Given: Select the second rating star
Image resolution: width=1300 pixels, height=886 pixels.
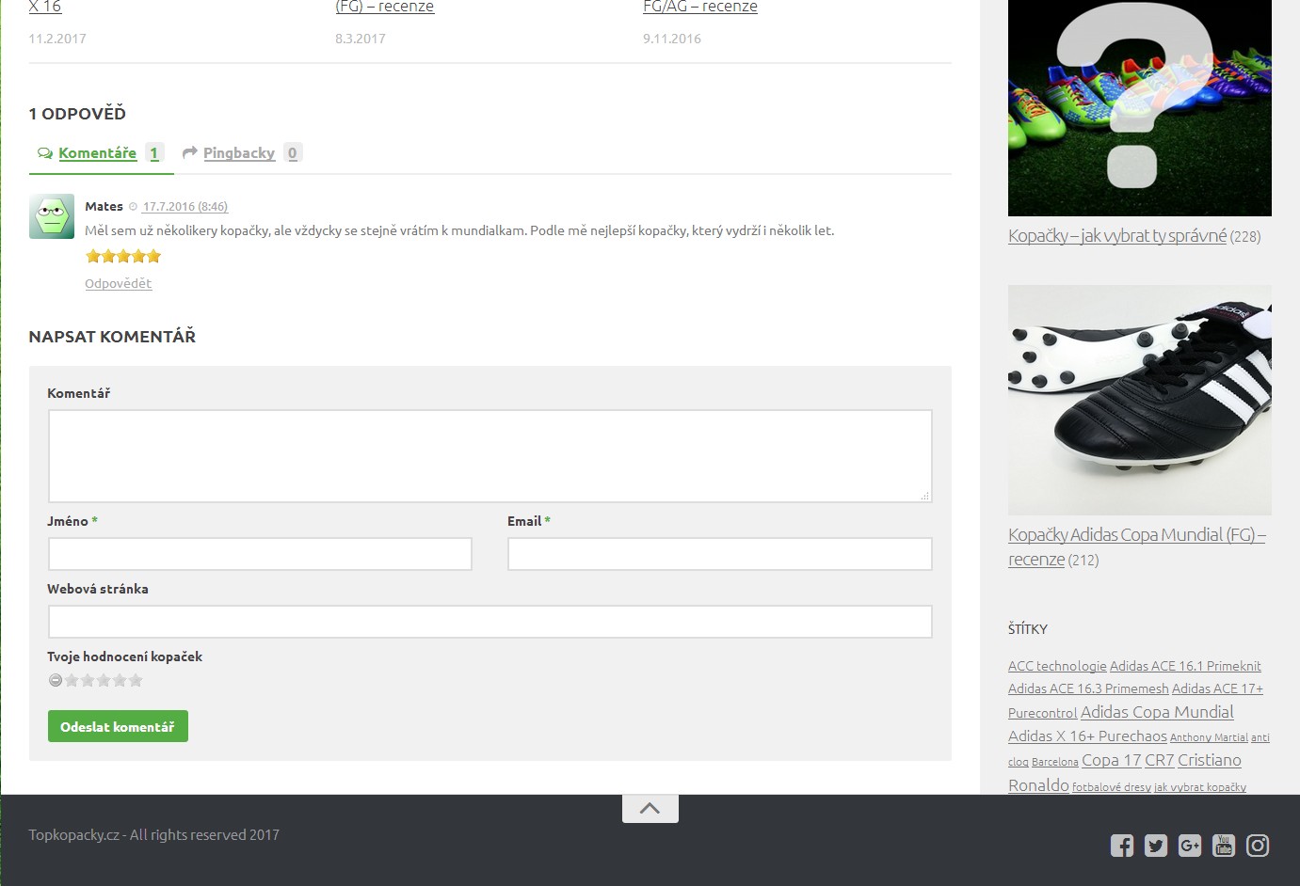Looking at the screenshot, I should (x=88, y=680).
